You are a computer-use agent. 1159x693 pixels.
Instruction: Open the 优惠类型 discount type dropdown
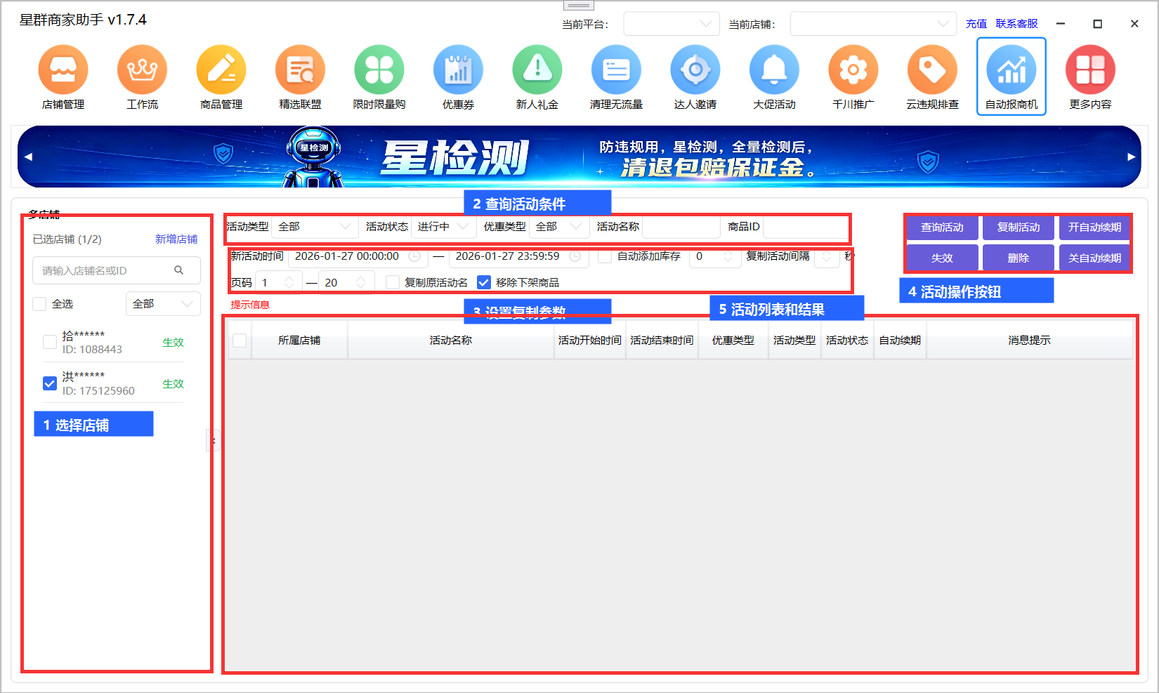[559, 227]
